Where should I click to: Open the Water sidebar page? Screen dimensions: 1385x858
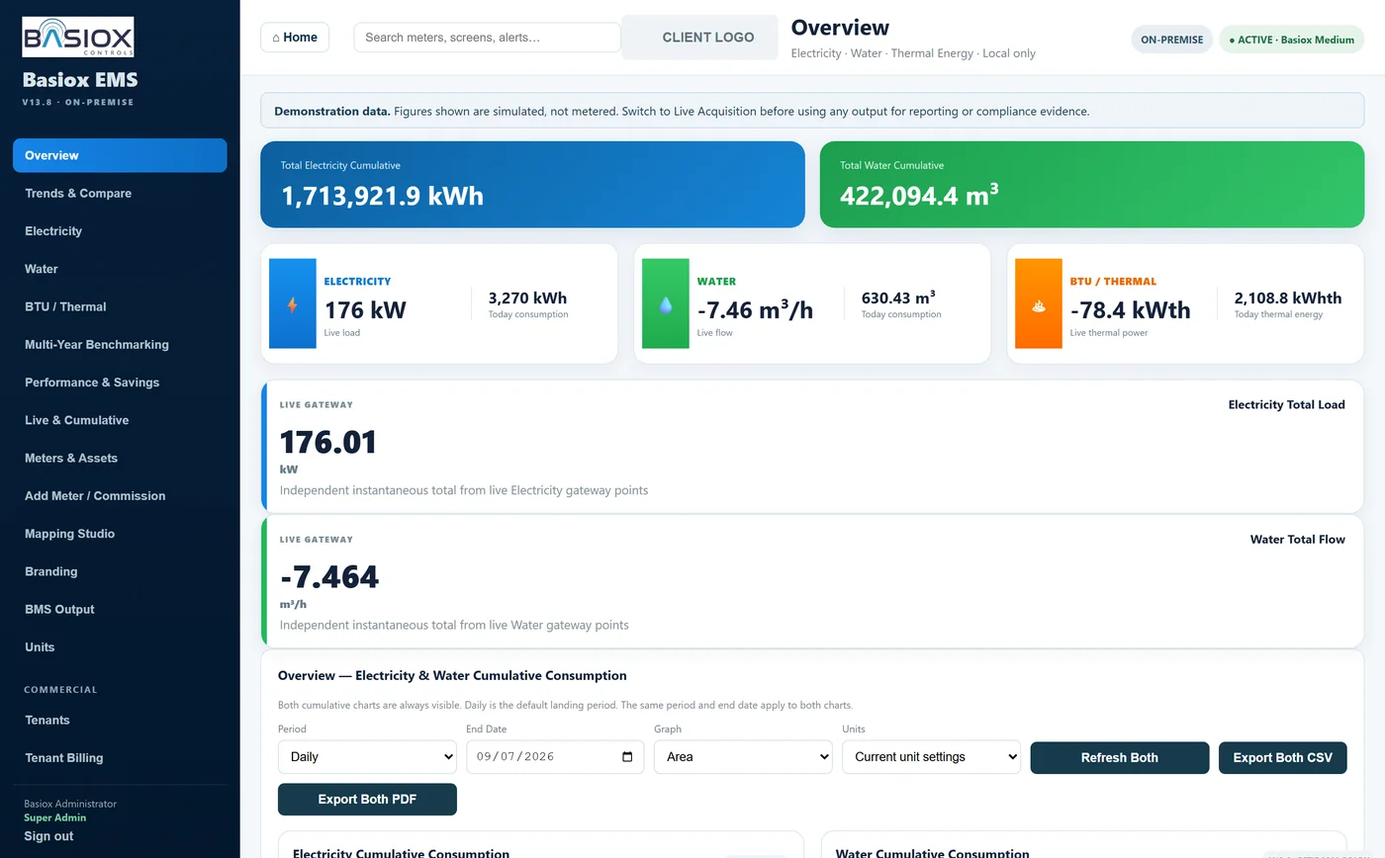point(120,269)
